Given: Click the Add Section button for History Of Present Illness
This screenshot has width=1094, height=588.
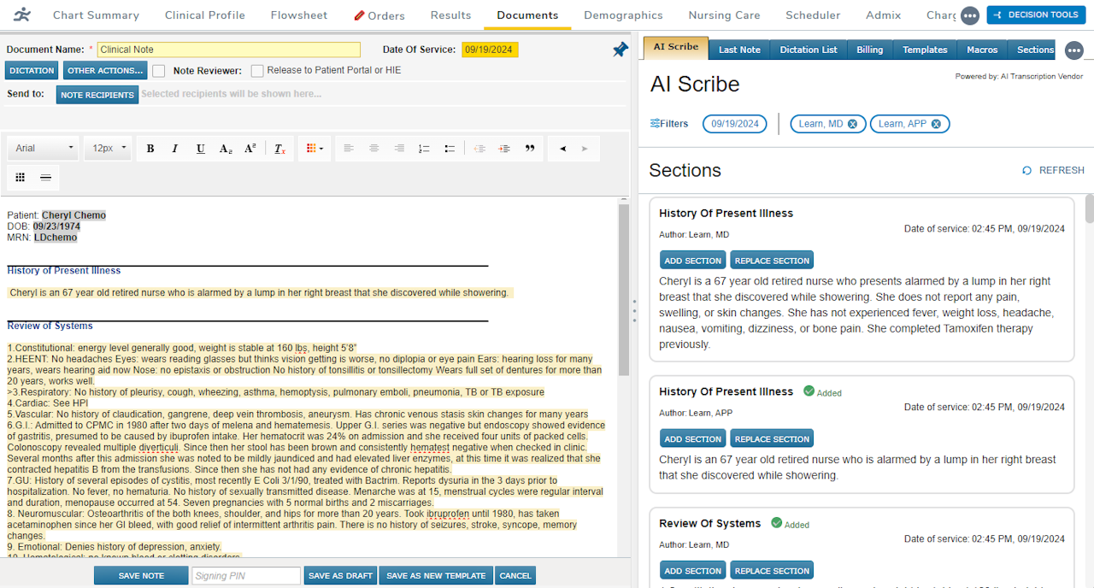Looking at the screenshot, I should coord(692,260).
